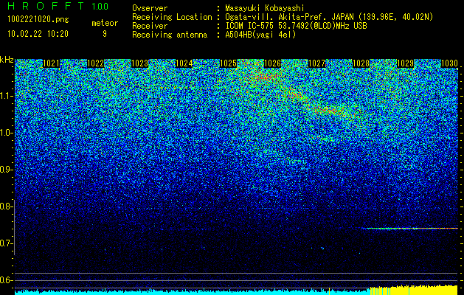The height and width of the screenshot is (295, 464).
Task: Click the yellow signal level bar
Action: coord(415,291)
